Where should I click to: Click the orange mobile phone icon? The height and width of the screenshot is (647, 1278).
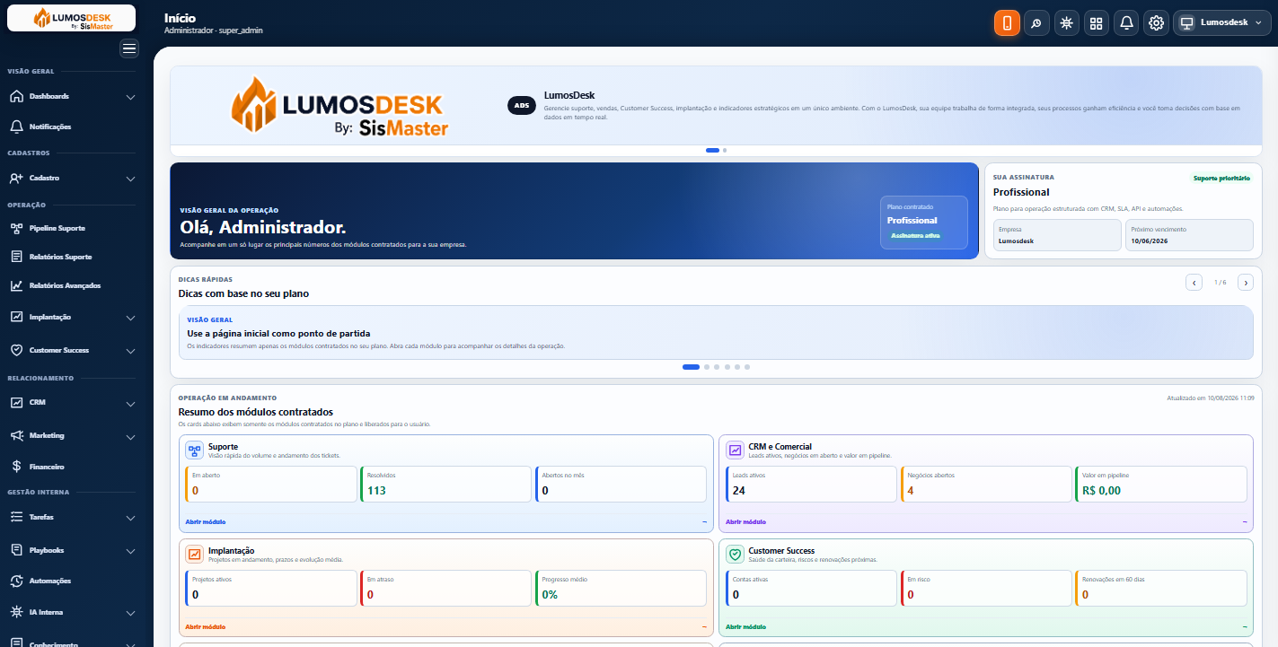click(x=1007, y=23)
